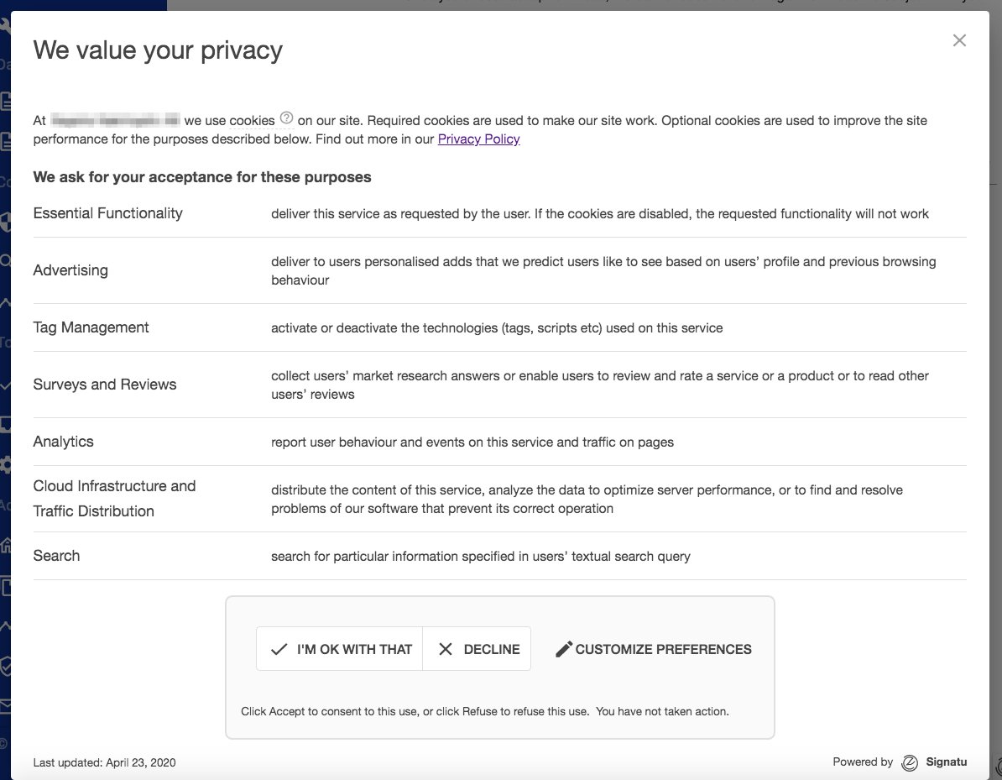This screenshot has width=1002, height=780.
Task: Choose the Surveys and Reviews purpose label
Action: 105,385
